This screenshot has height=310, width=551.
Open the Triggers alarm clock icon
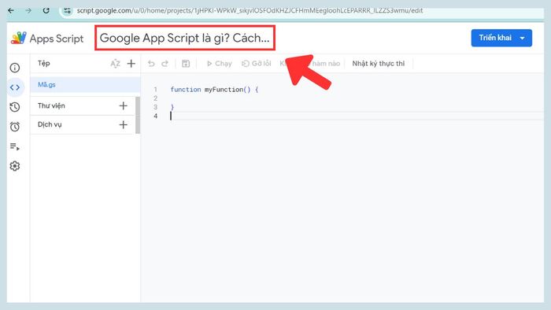[15, 127]
